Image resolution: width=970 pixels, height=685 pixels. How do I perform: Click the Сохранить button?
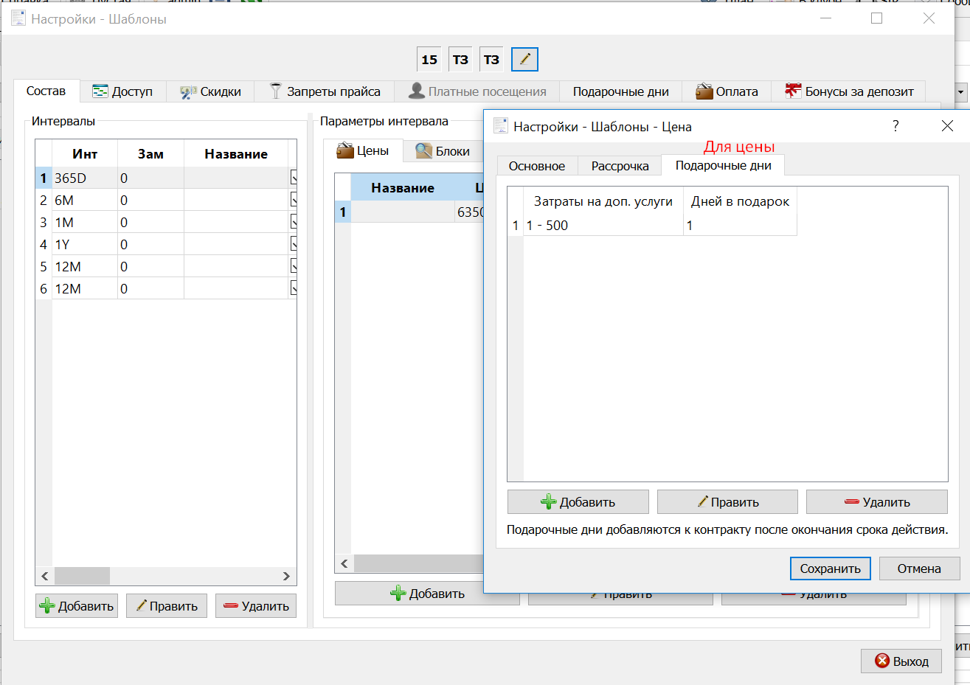click(831, 568)
